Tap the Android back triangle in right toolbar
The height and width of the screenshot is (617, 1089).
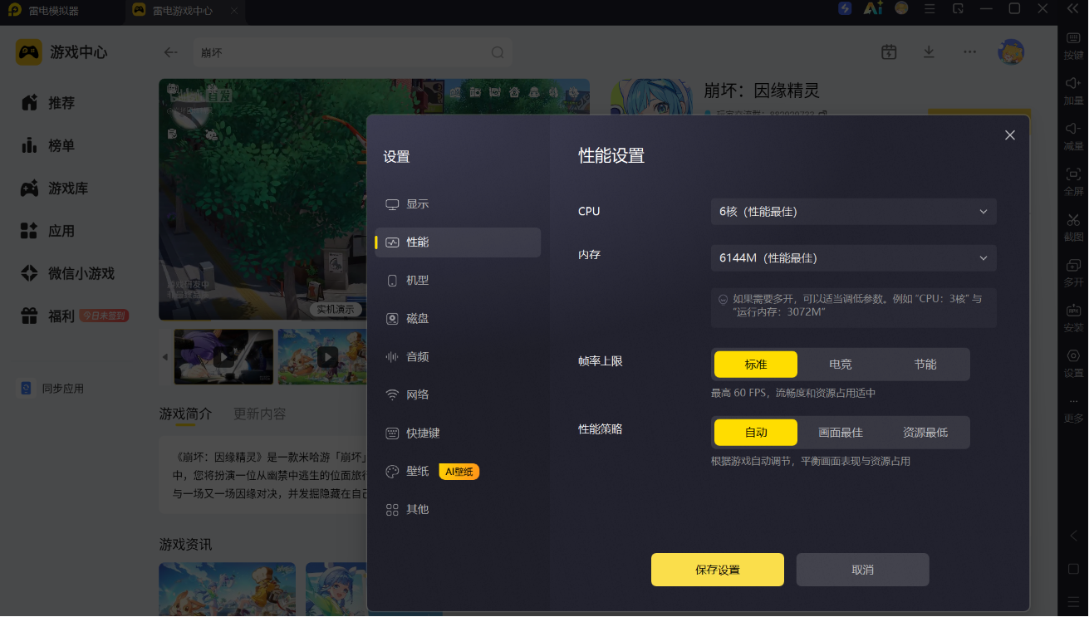click(1073, 536)
